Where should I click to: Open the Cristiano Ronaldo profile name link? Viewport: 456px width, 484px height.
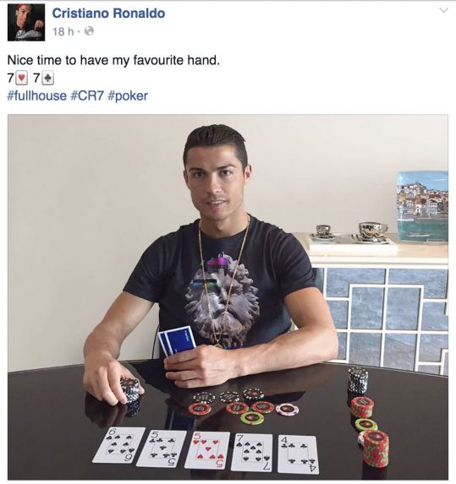pos(108,14)
